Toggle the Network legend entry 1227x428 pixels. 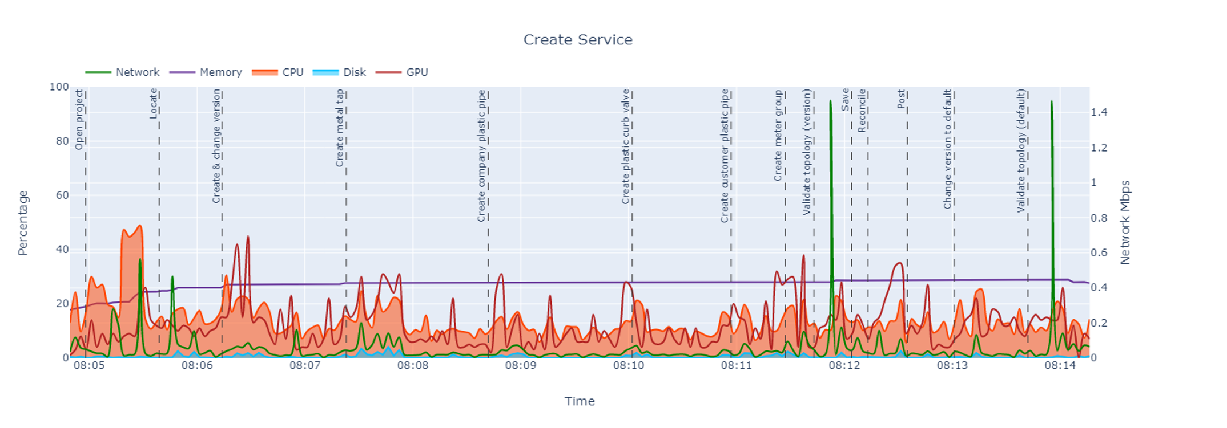122,72
